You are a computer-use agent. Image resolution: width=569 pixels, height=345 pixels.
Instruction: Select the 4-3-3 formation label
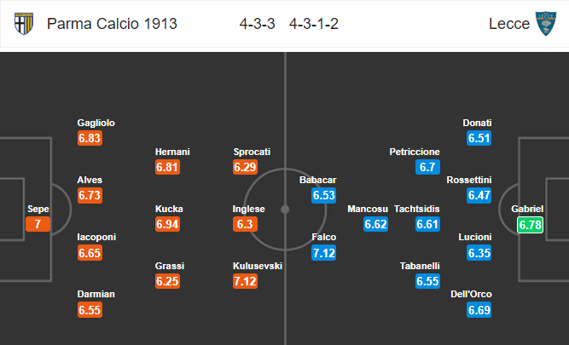[257, 24]
